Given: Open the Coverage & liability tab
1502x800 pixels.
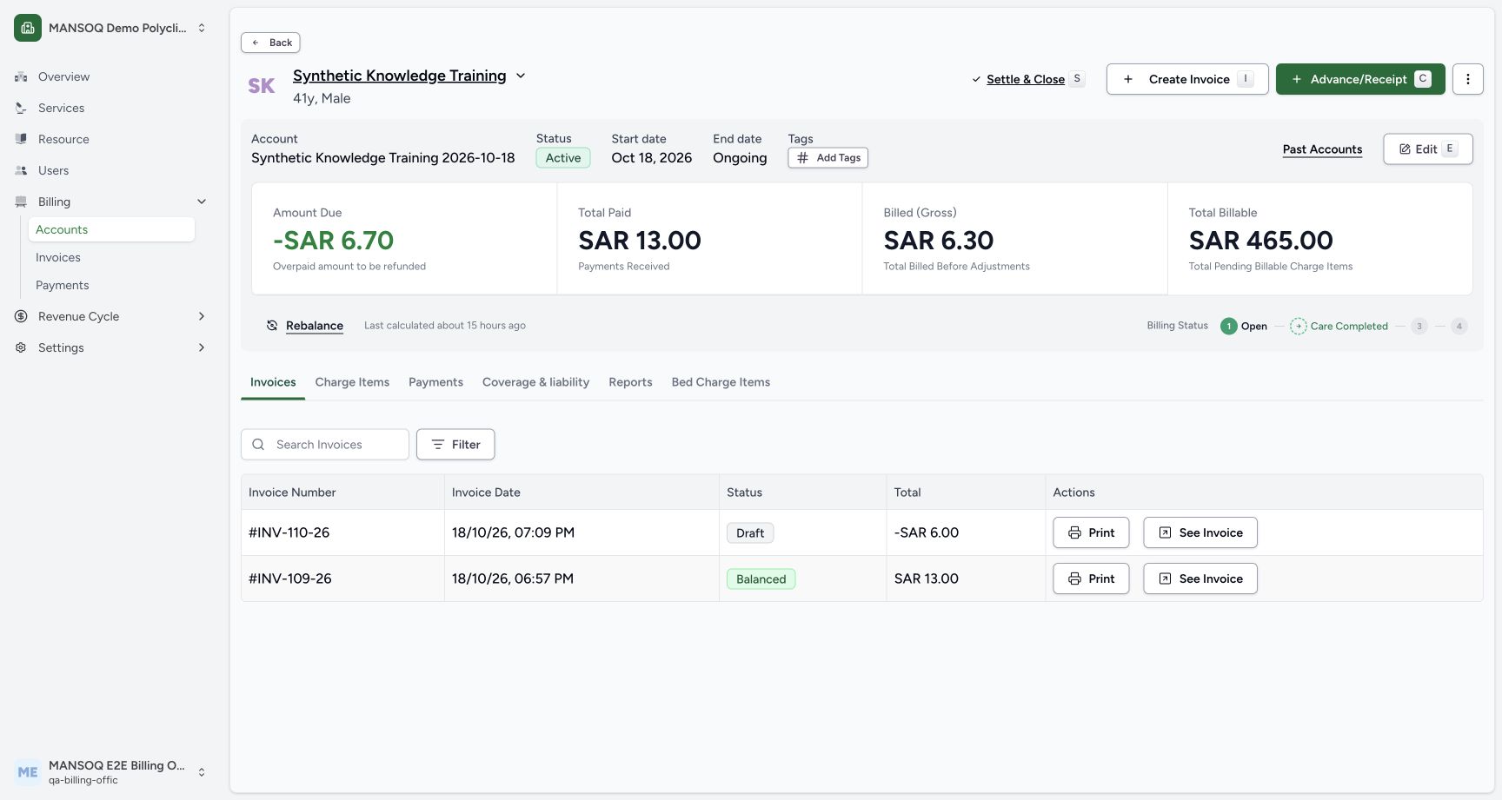Looking at the screenshot, I should coord(535,382).
